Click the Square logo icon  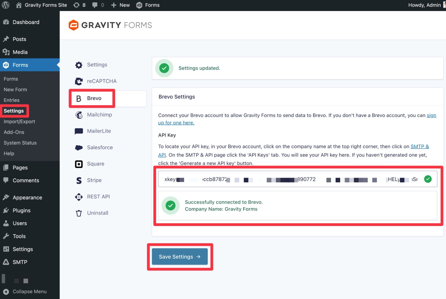click(79, 164)
